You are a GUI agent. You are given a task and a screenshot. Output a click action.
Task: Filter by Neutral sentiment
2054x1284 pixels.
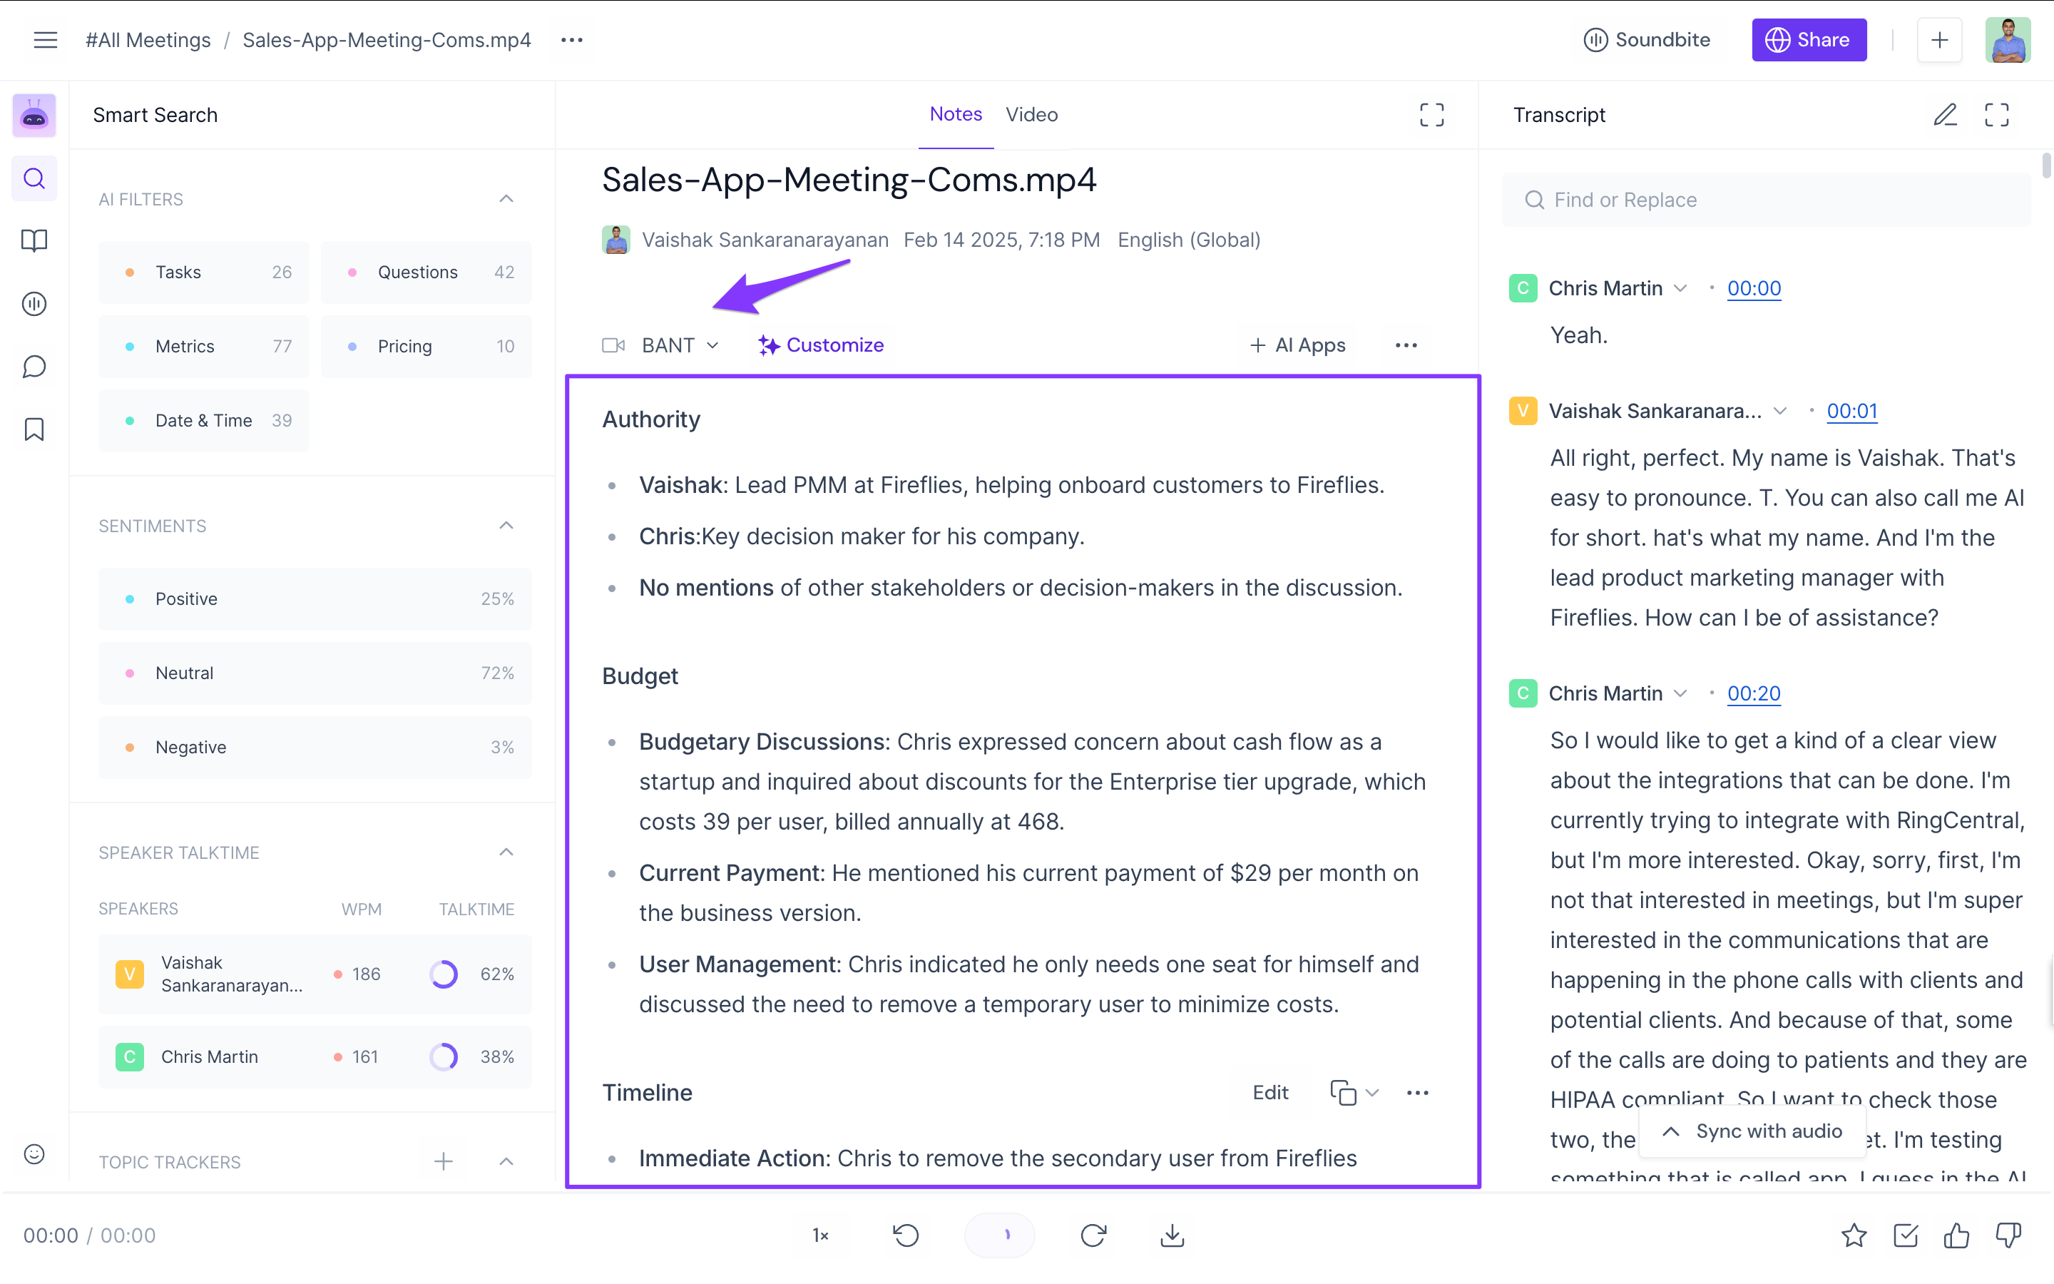[315, 673]
